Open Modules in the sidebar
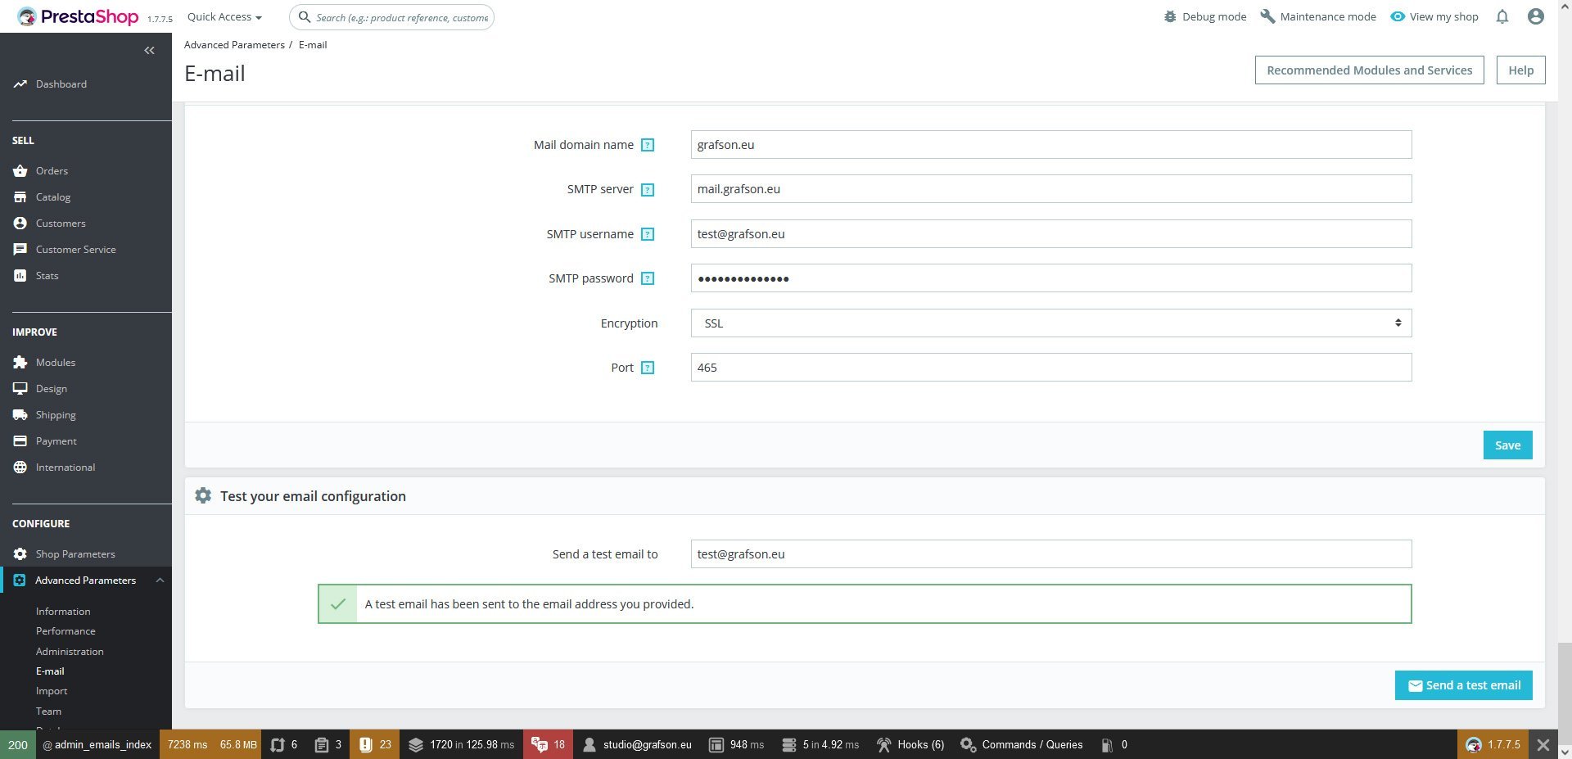 pos(56,363)
